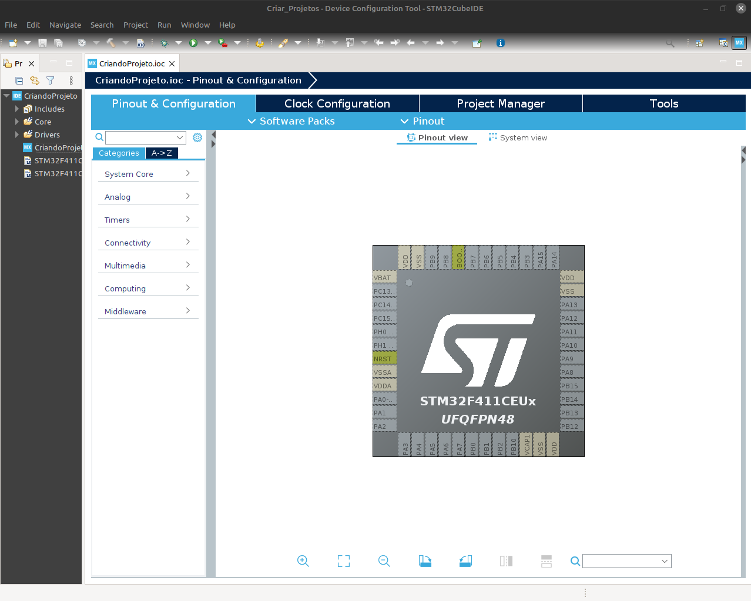Click the Filter icon in Project Explorer
The image size is (751, 601).
(x=51, y=80)
